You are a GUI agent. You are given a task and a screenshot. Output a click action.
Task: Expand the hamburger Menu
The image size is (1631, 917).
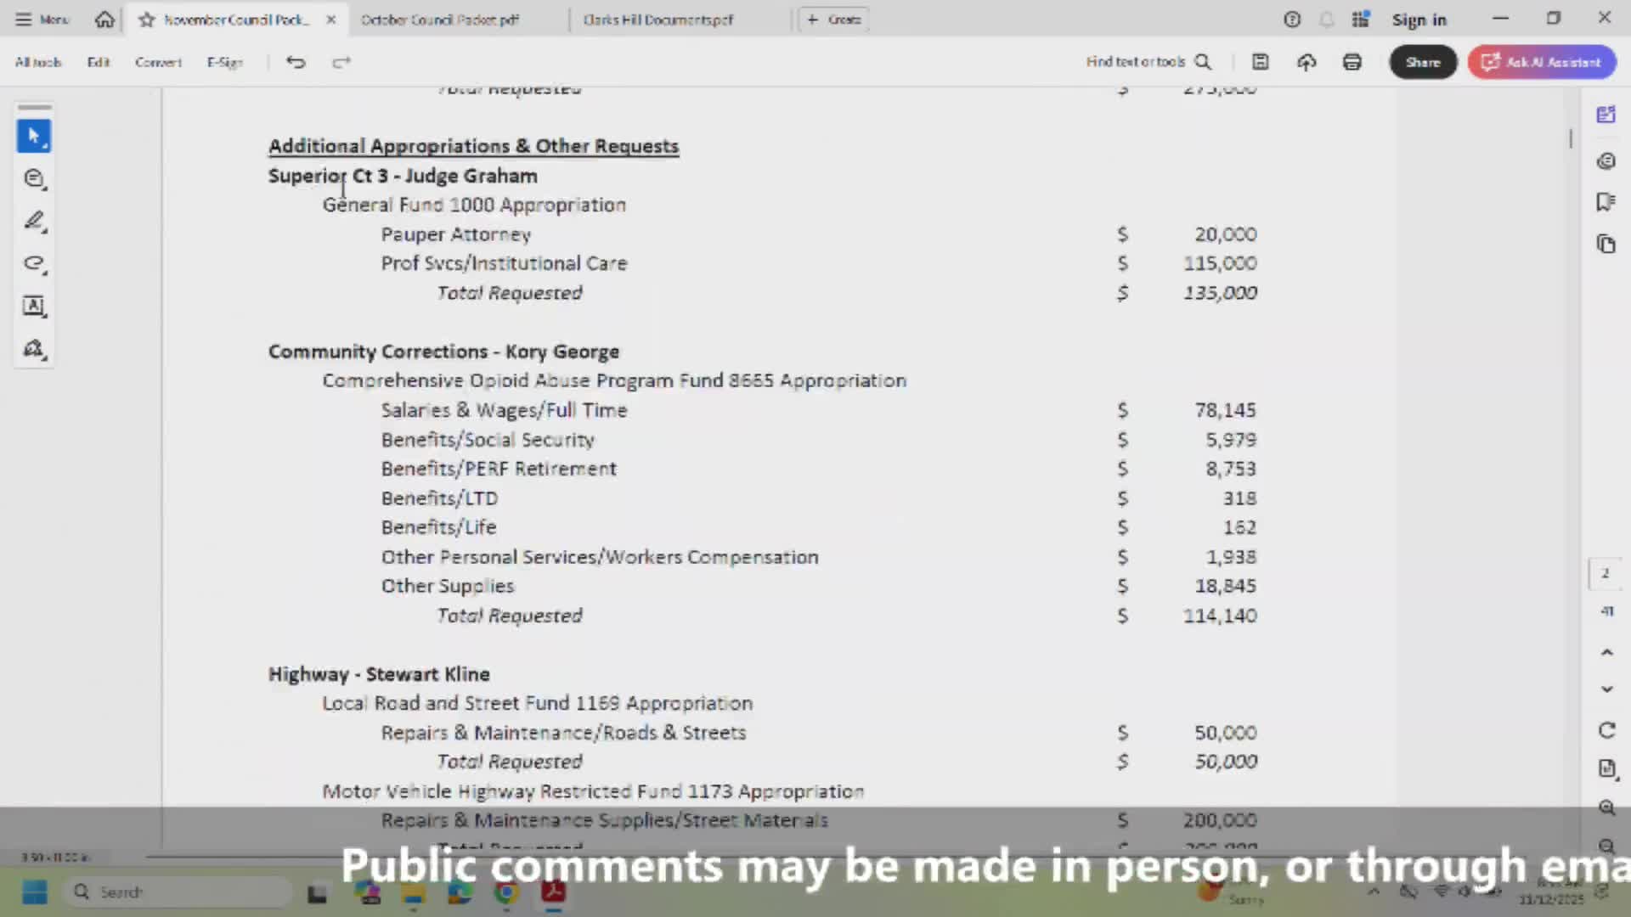coord(23,19)
